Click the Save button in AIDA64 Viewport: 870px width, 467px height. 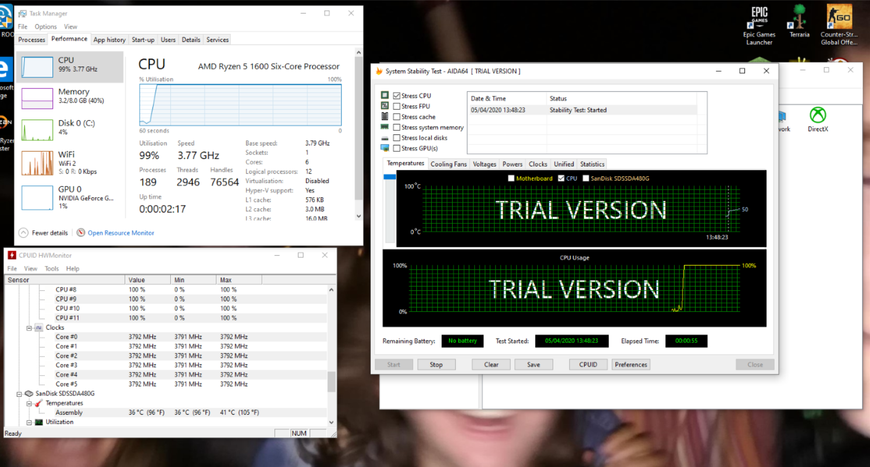point(534,365)
